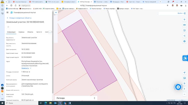Click Земли населенных пунктов text

(x=32, y=80)
